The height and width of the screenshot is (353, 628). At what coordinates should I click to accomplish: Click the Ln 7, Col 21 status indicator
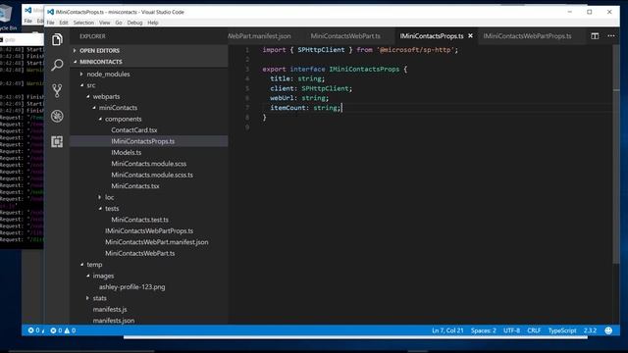(x=447, y=330)
